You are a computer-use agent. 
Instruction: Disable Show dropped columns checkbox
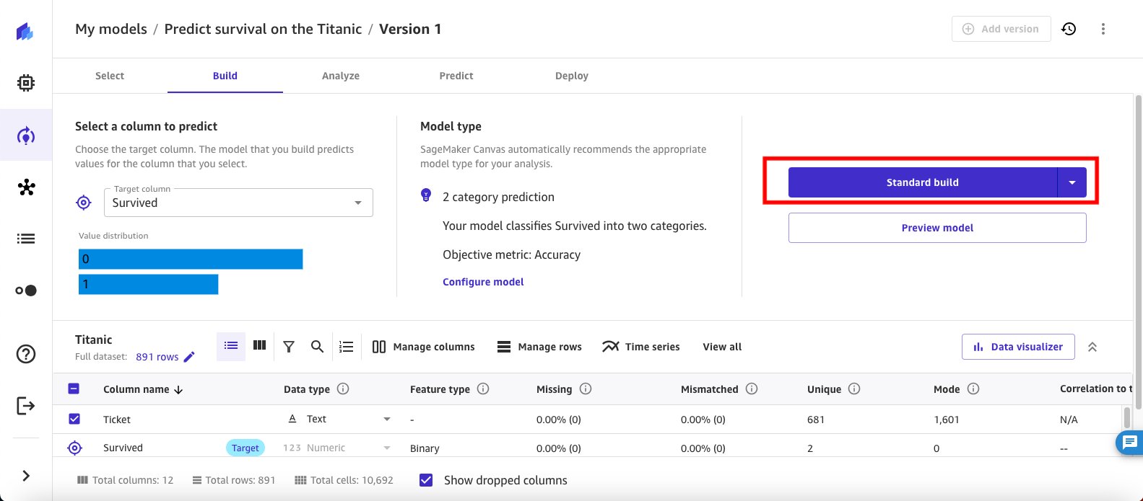coord(426,480)
